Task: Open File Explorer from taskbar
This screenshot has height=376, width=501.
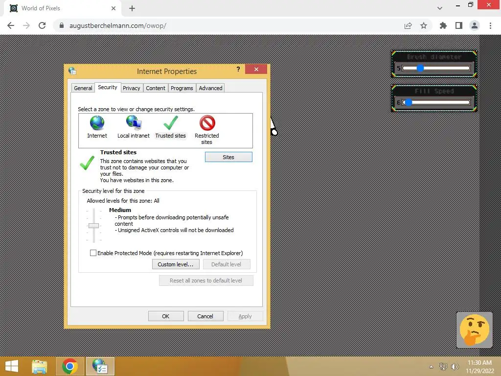Action: [x=39, y=366]
